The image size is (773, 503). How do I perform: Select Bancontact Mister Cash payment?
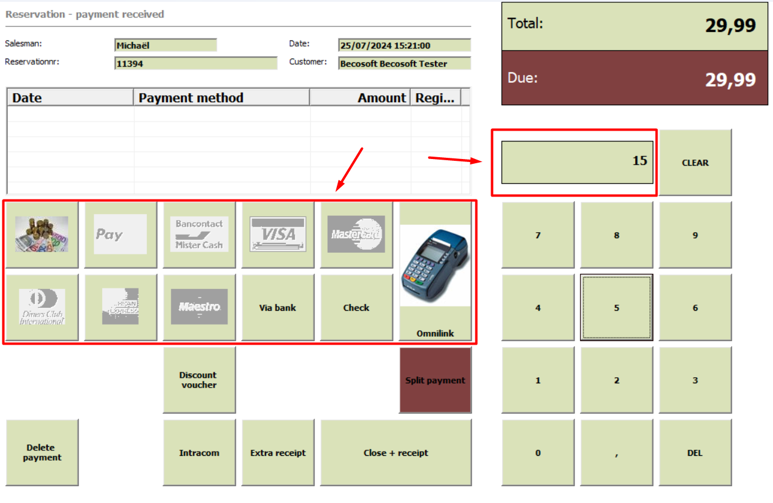click(x=200, y=235)
